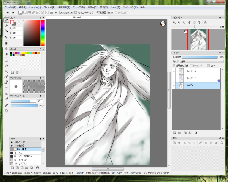
Task: Click the redo arrow in the toolbar
Action: point(13,13)
